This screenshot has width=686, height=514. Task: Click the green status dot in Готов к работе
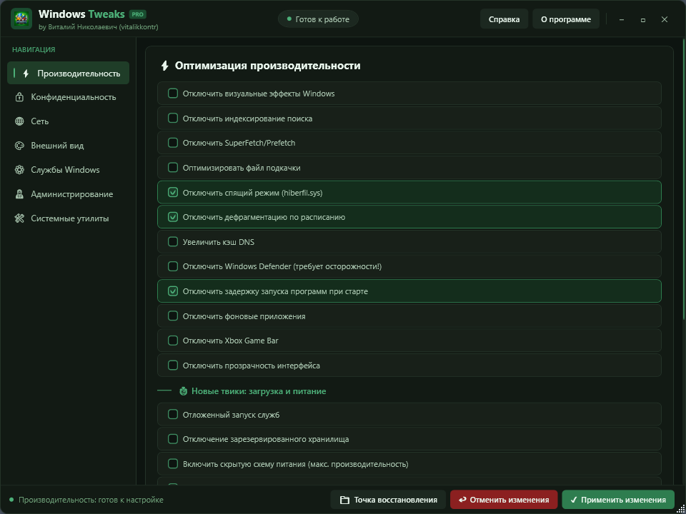[x=289, y=19]
